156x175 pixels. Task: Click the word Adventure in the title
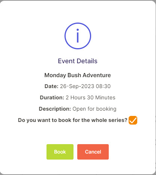[x=97, y=75]
